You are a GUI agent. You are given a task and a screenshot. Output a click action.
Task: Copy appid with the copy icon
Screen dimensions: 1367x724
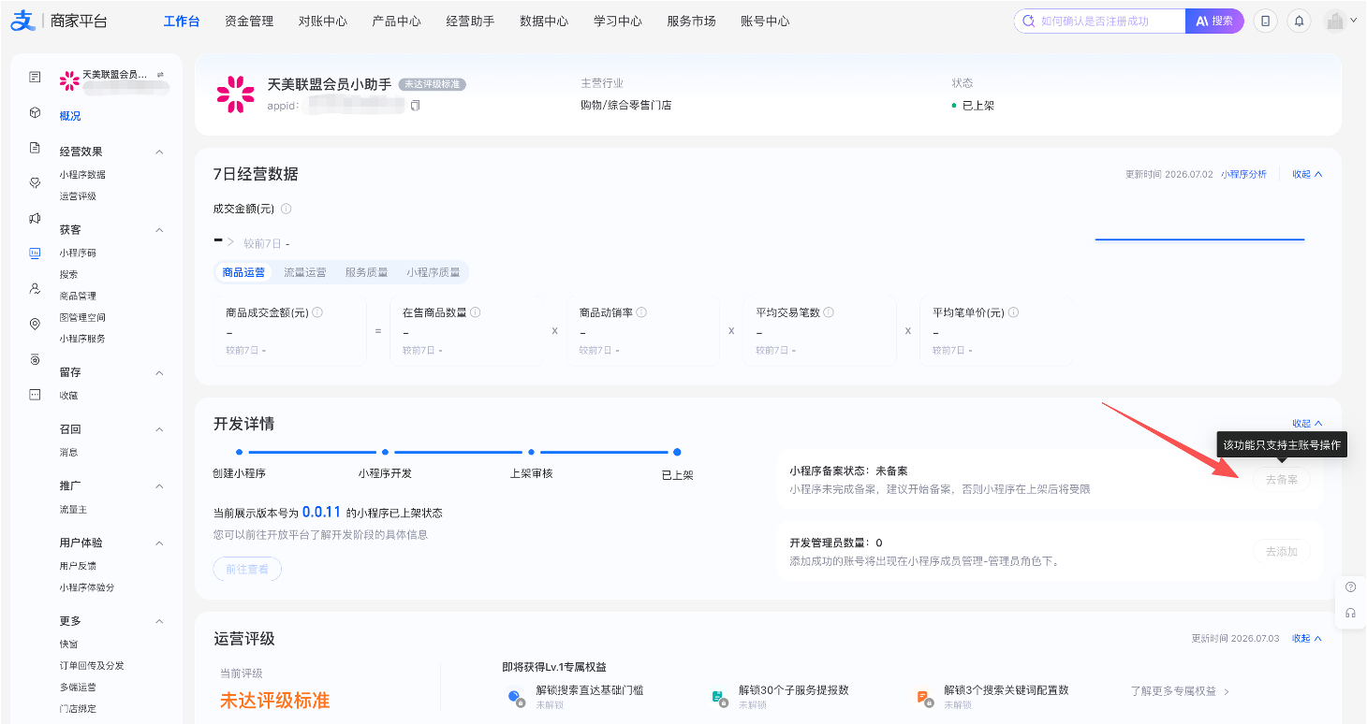(415, 106)
